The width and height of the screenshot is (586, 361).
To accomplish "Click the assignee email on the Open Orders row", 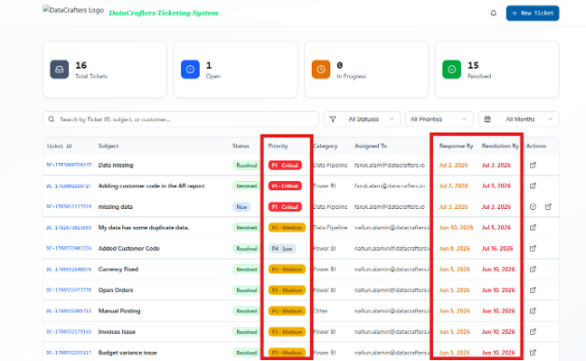I will (x=392, y=290).
